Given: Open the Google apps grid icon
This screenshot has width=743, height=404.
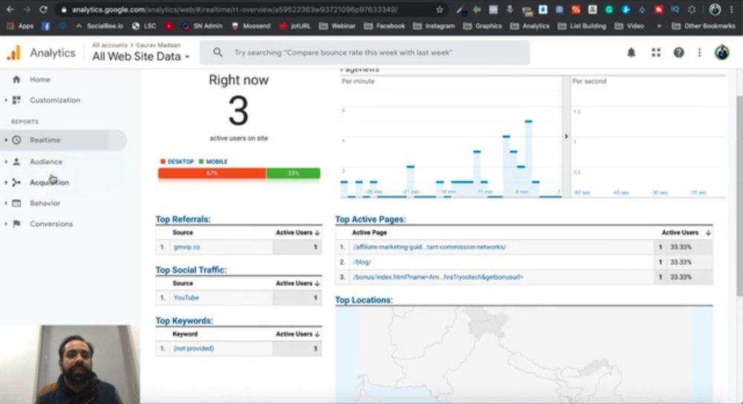Looking at the screenshot, I should [656, 53].
